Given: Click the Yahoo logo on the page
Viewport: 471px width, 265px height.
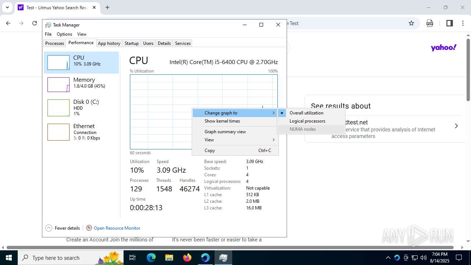Looking at the screenshot, I should coord(443,47).
